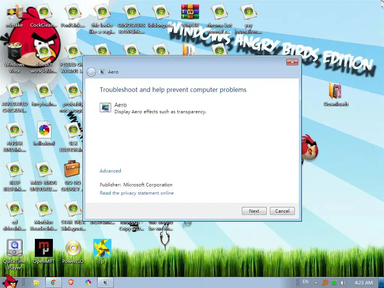Image resolution: width=384 pixels, height=288 pixels.
Task: Select the yay journalism shortcut
Action: click(248, 19)
